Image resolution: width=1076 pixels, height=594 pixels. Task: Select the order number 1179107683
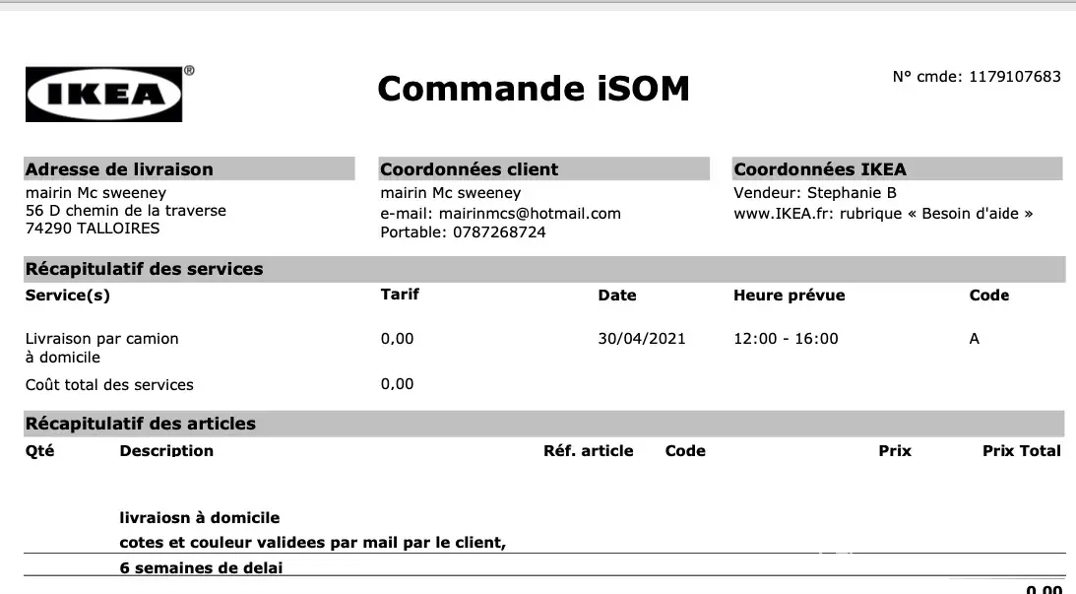(1015, 77)
